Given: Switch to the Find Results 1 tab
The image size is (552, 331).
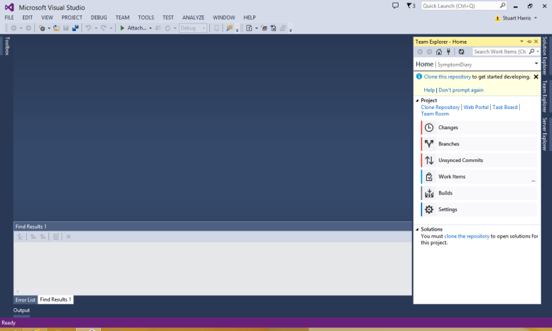Looking at the screenshot, I should pyautogui.click(x=55, y=299).
